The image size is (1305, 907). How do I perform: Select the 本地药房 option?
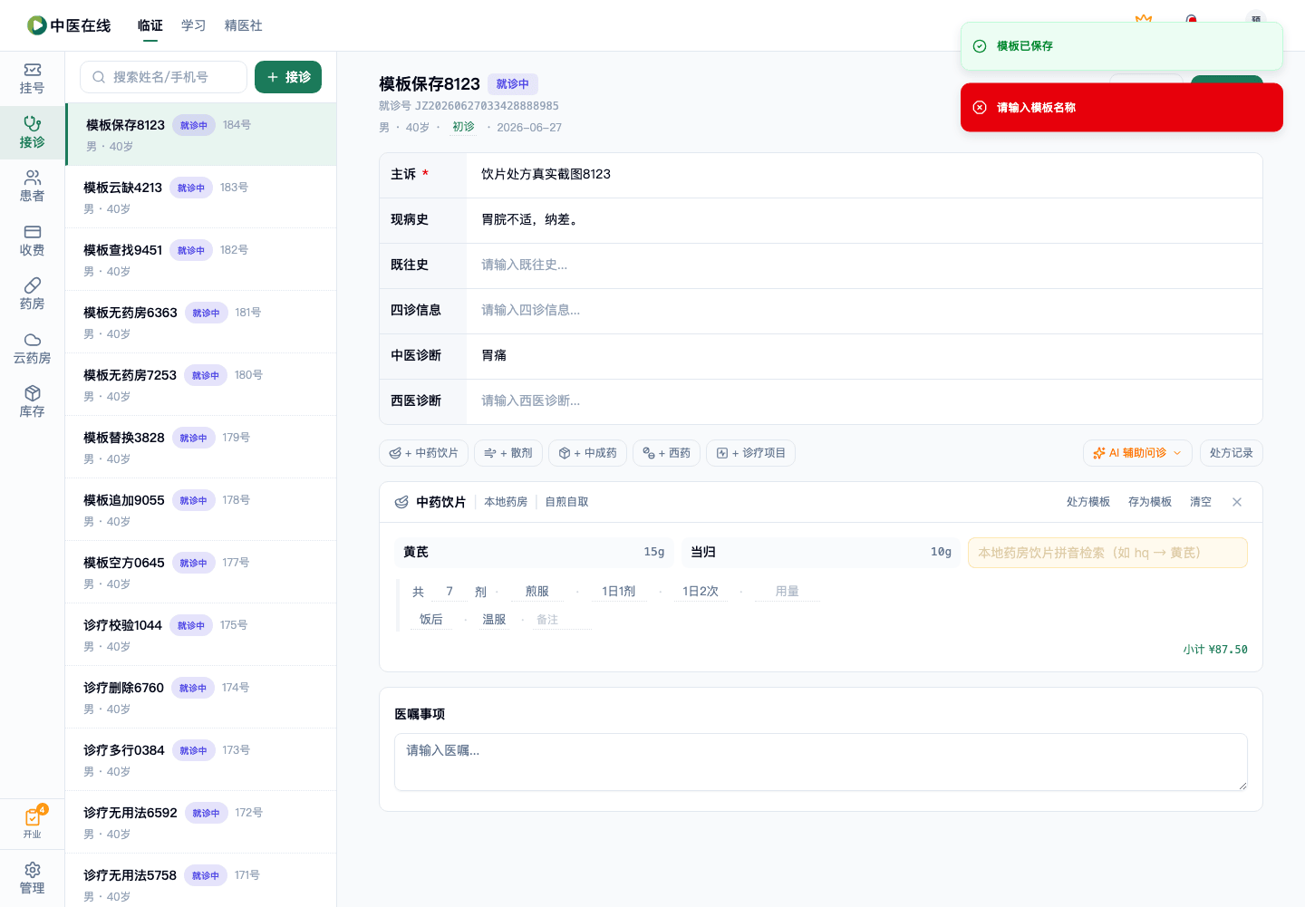(x=506, y=502)
